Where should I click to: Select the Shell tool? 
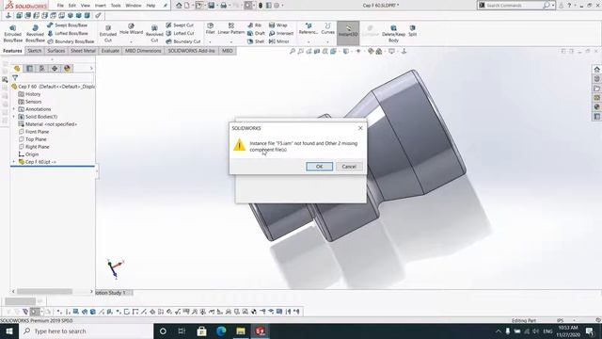click(256, 41)
